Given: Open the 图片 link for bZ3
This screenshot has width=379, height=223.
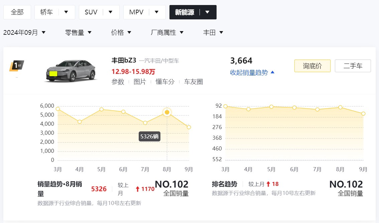Looking at the screenshot, I should [140, 82].
